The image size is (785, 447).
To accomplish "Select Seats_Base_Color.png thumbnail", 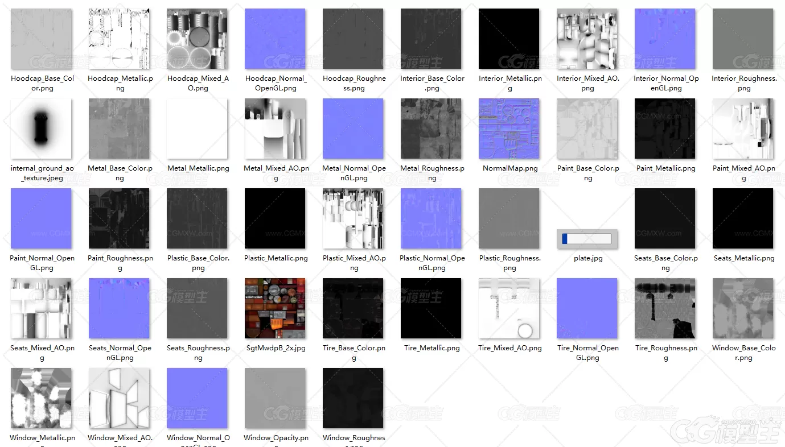I will 665,218.
